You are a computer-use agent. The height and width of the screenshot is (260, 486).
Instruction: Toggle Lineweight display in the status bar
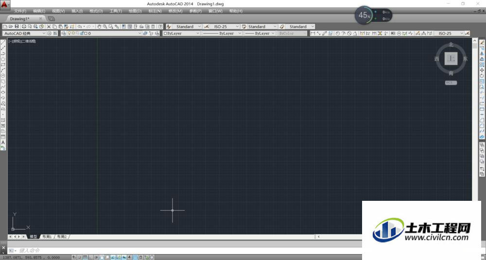129,257
